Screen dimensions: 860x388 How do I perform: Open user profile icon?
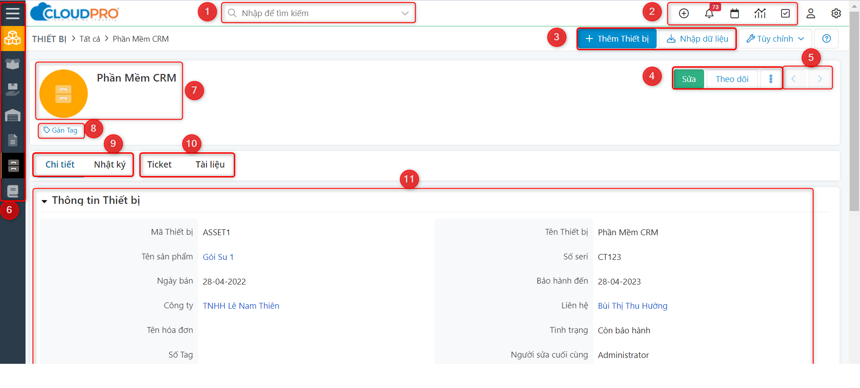click(811, 13)
